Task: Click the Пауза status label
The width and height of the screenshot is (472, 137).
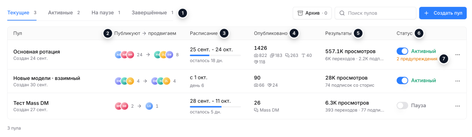Action: tap(419, 105)
